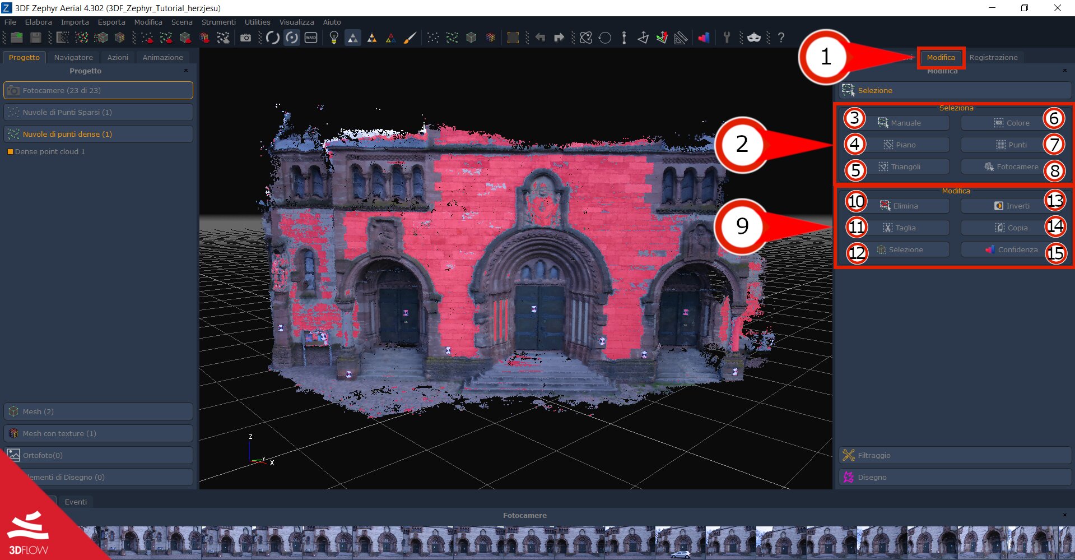
Task: Click the question mark help icon
Action: pos(781,38)
